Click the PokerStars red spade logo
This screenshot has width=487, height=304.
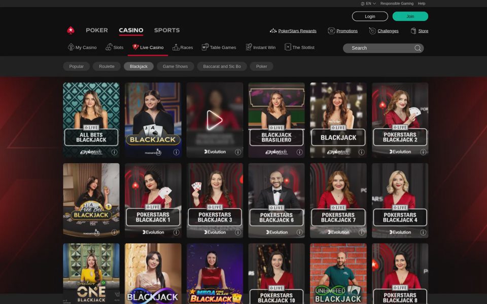71,30
